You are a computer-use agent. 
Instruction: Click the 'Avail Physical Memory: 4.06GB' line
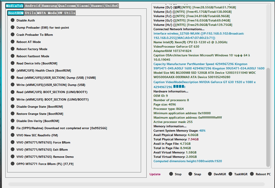(x=176, y=135)
